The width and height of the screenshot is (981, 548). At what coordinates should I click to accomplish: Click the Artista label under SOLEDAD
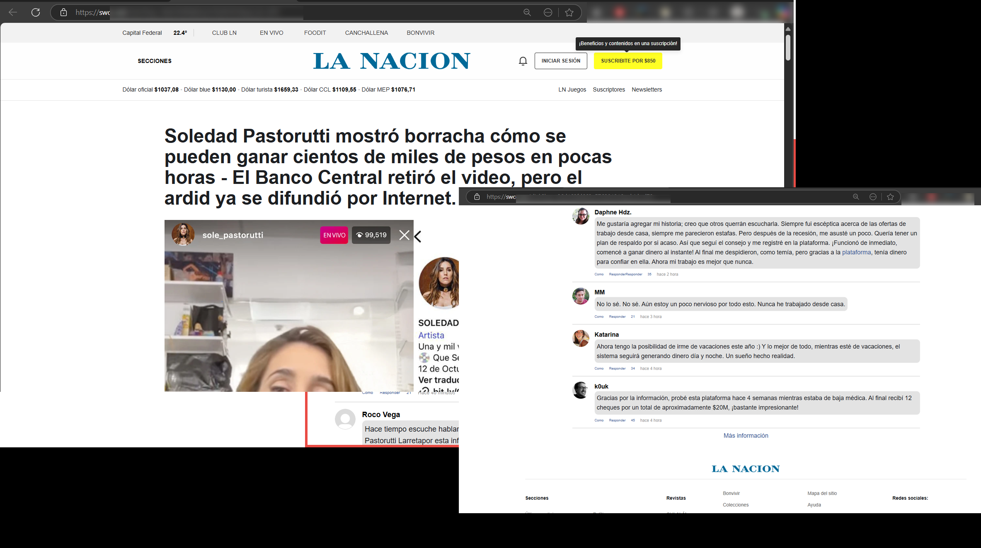431,335
